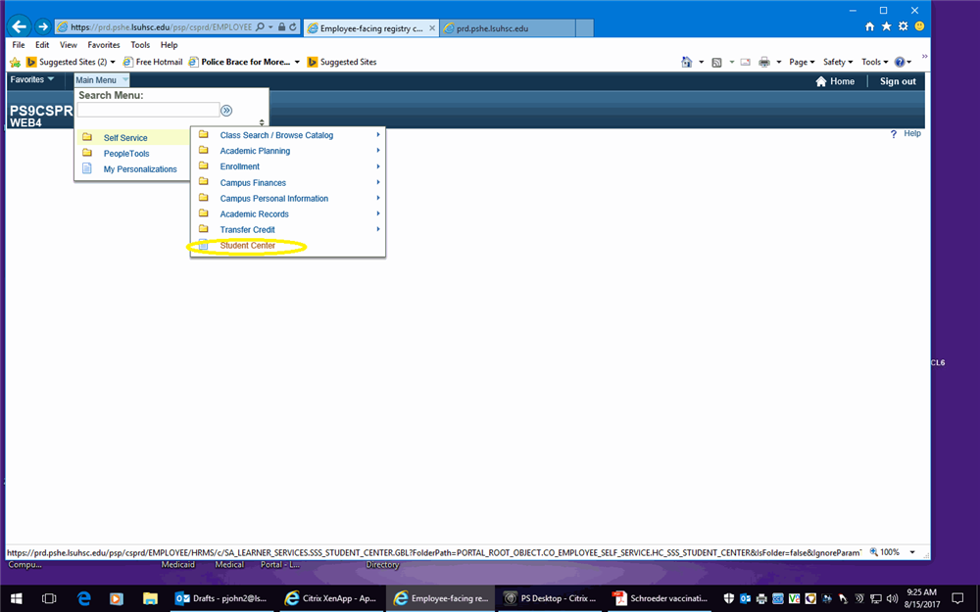Viewport: 980px width, 612px height.
Task: Click My Personalizations link
Action: point(140,169)
